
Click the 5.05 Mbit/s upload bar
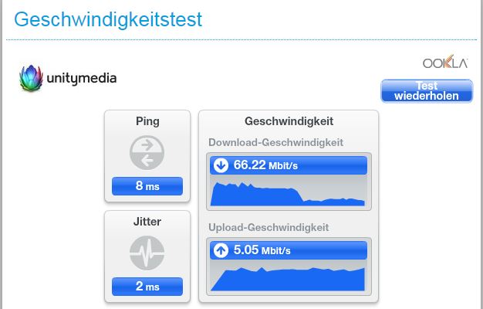(x=289, y=250)
